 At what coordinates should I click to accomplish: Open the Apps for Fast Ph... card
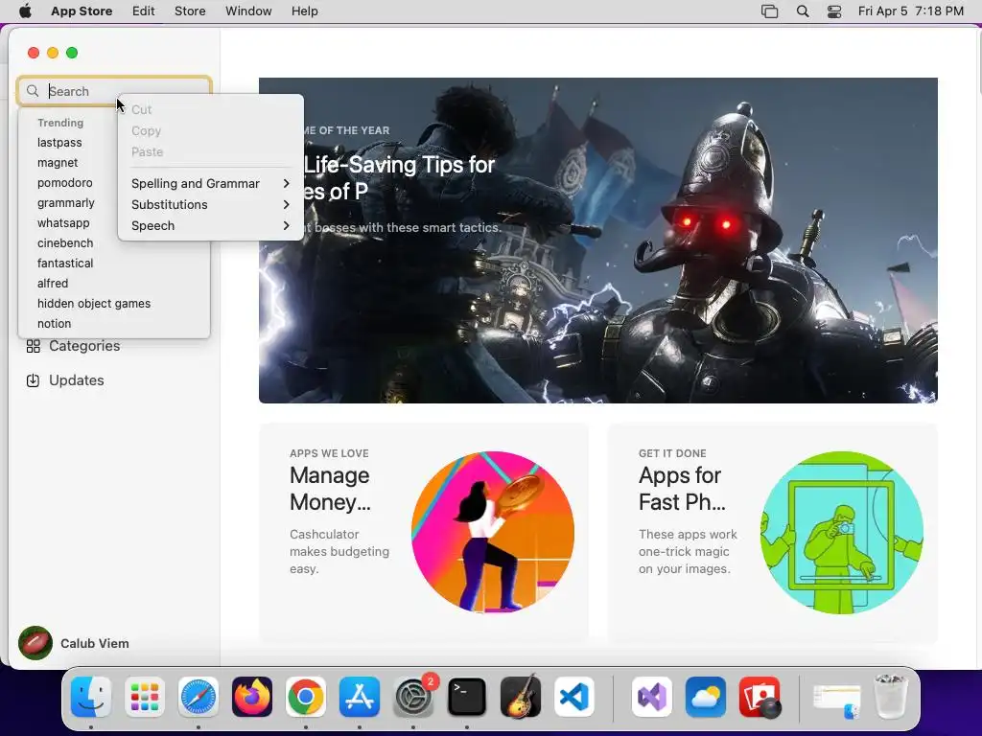pos(772,533)
